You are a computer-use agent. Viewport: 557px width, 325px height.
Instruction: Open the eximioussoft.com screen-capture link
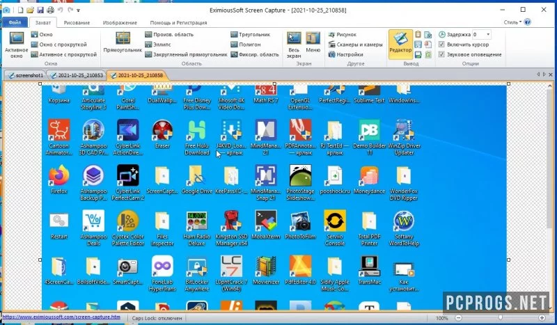(x=61, y=317)
